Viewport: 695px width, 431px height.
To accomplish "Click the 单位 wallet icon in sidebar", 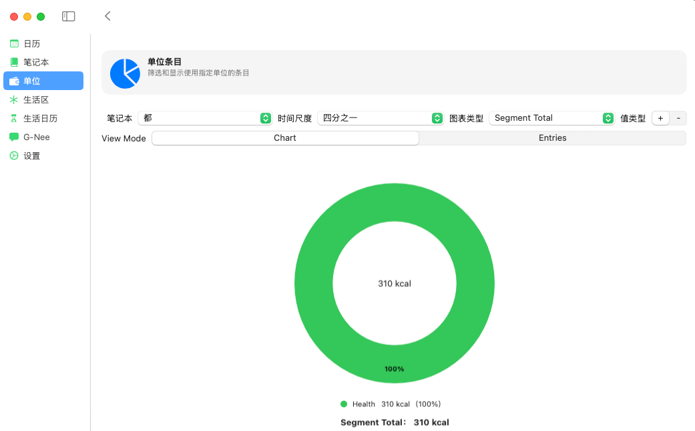I will pyautogui.click(x=14, y=81).
